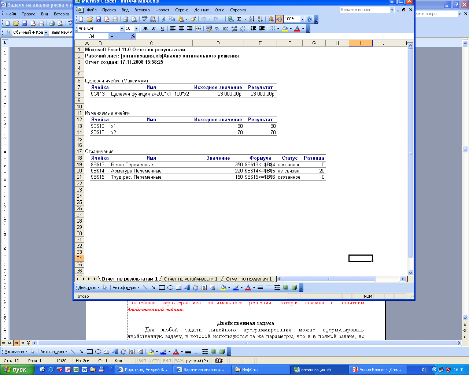
Task: Open the Сервис menu in Excel
Action: click(182, 10)
